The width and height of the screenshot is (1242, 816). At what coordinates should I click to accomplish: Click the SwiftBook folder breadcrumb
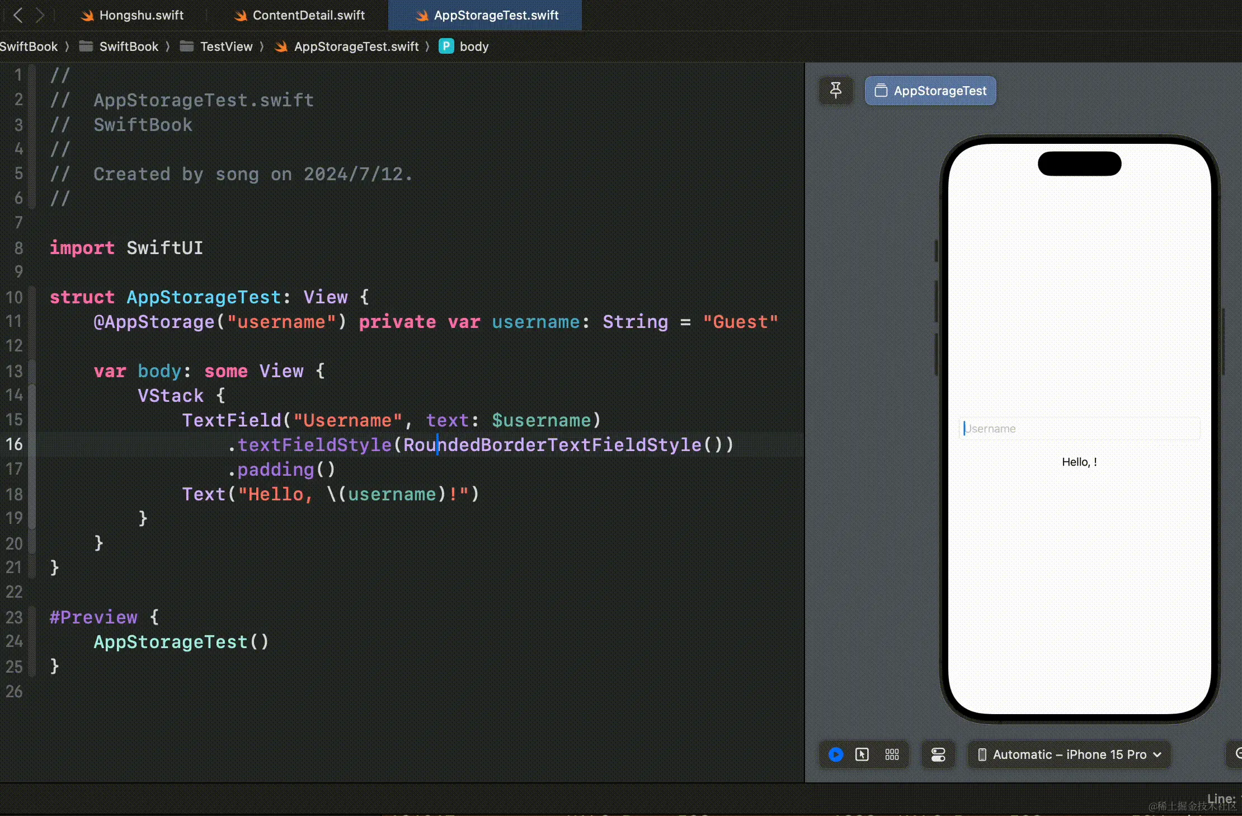click(128, 46)
